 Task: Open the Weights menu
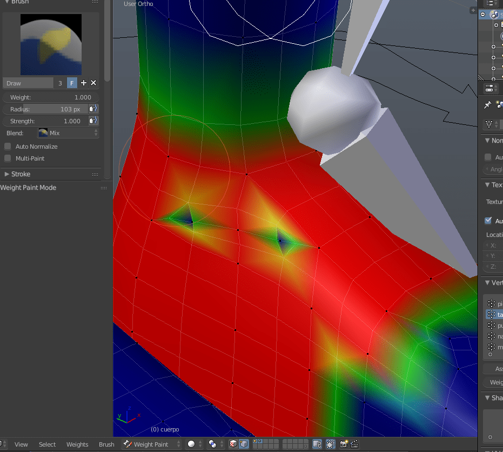tap(77, 444)
